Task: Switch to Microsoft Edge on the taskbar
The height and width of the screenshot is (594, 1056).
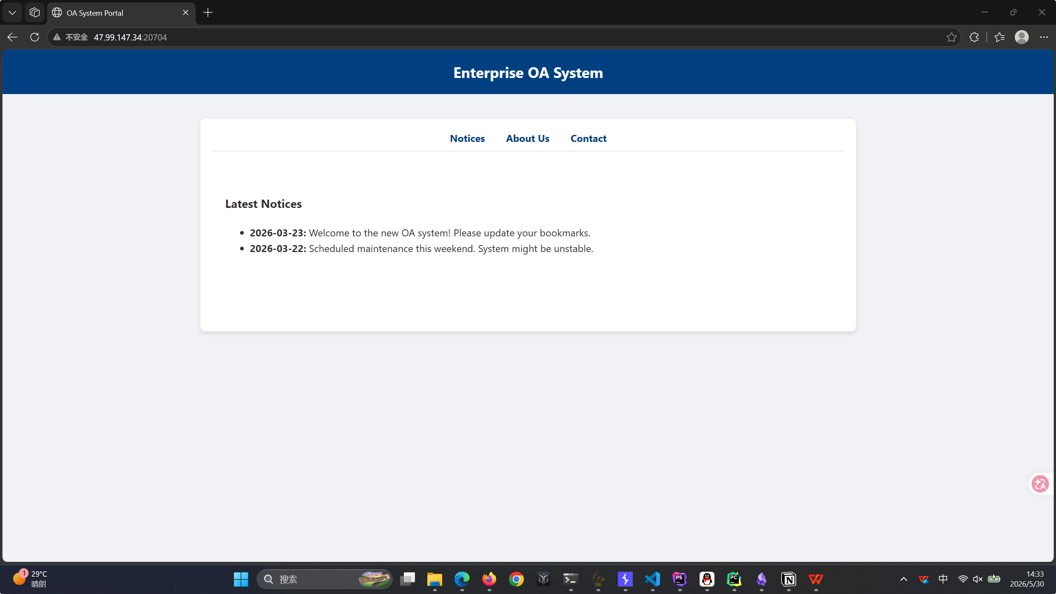Action: 462,579
